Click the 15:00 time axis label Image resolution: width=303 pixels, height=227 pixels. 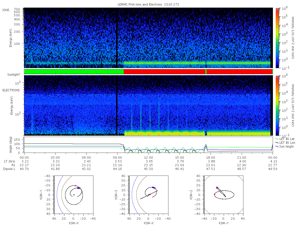(180, 157)
